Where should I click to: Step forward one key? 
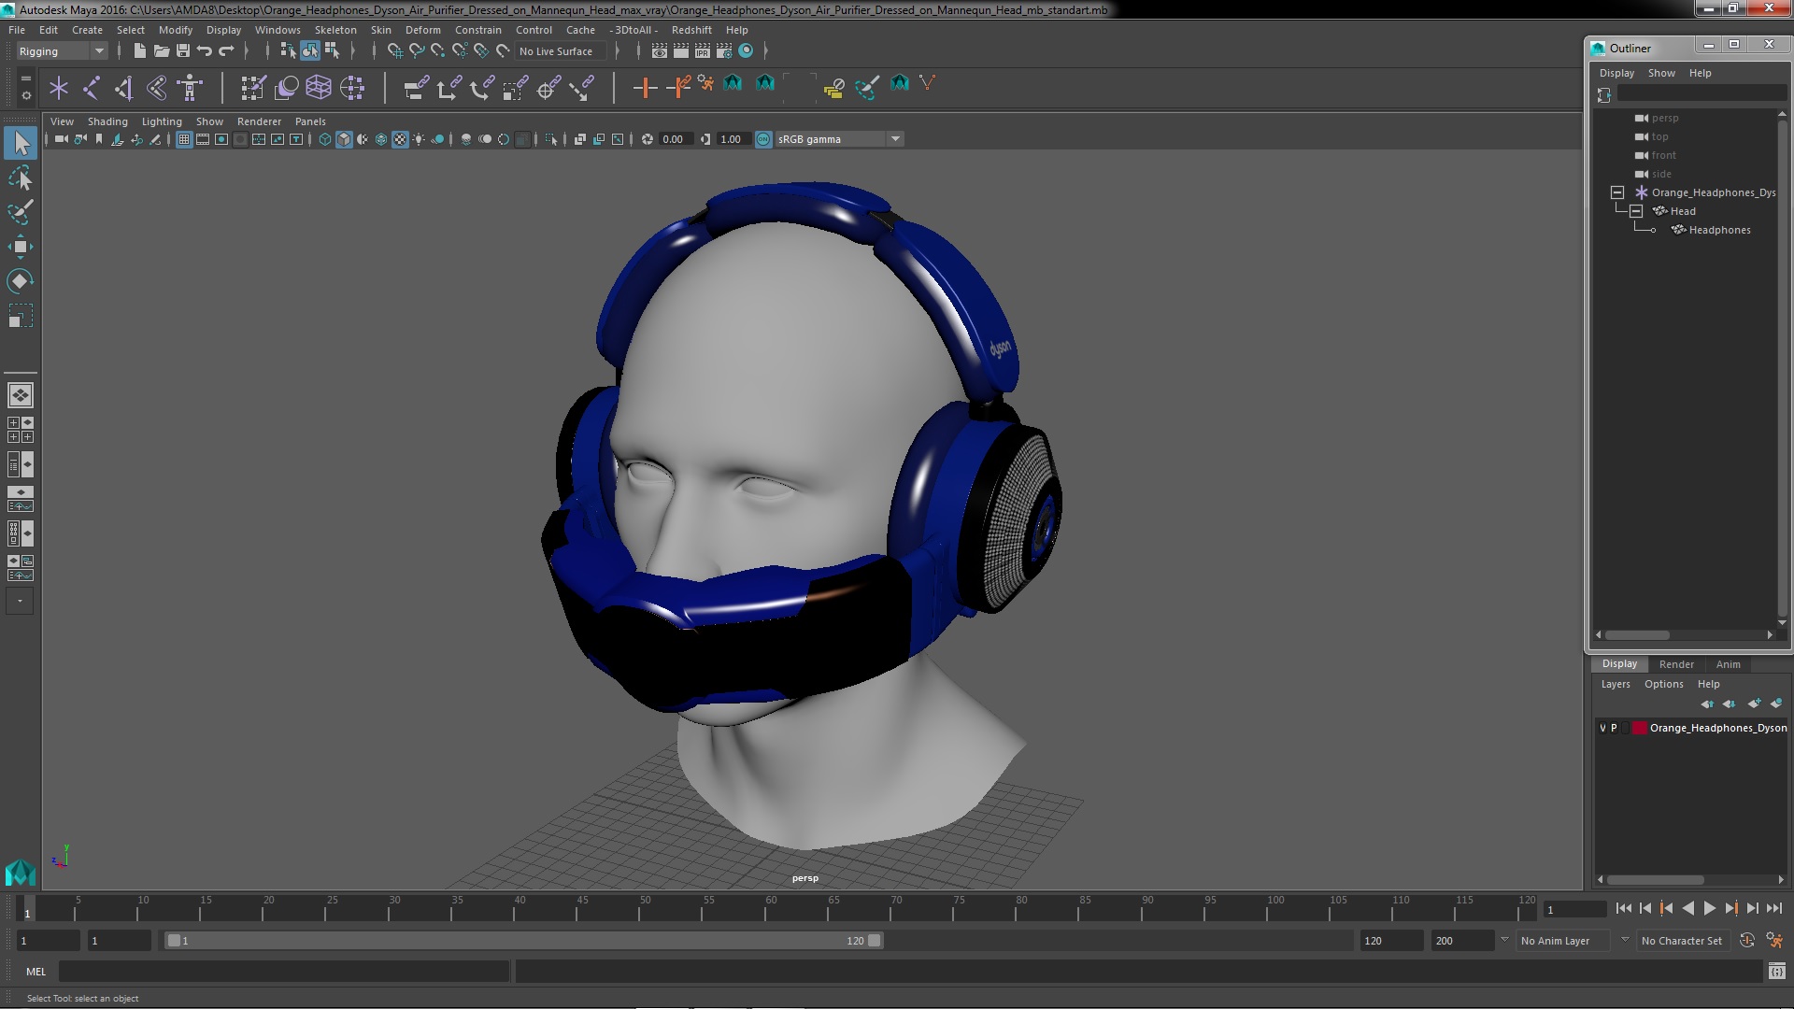[x=1730, y=908]
